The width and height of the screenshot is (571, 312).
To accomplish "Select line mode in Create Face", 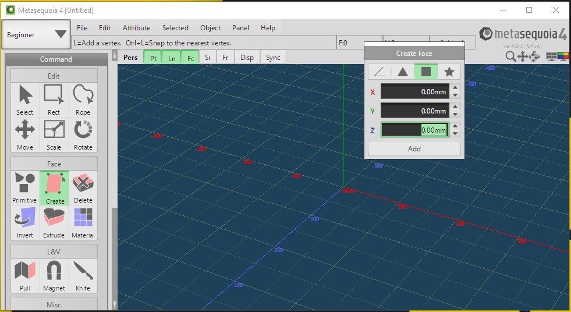I will tap(380, 72).
